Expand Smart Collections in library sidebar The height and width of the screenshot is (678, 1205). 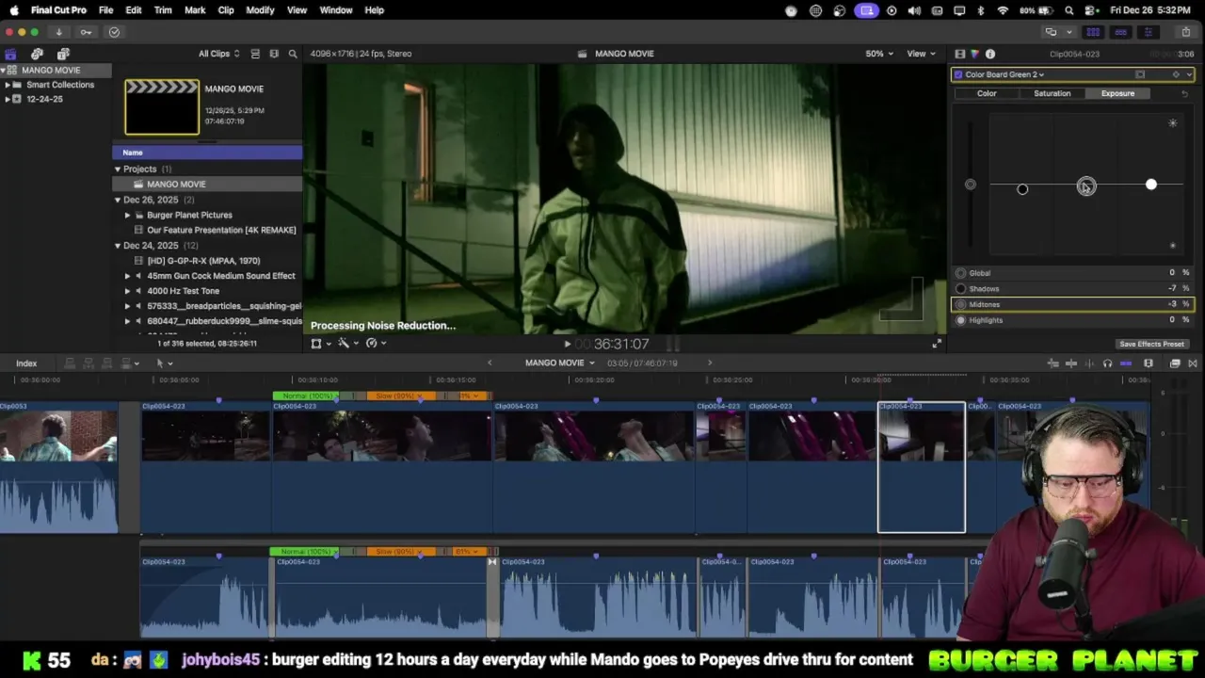click(7, 85)
